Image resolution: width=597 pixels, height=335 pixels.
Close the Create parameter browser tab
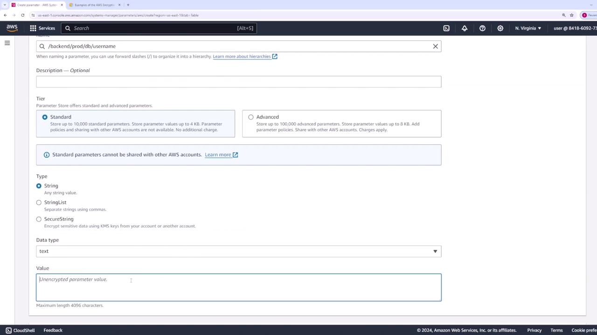coord(62,5)
